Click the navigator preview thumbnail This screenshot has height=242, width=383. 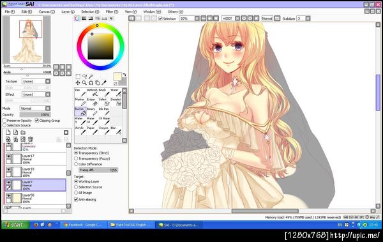click(x=27, y=40)
